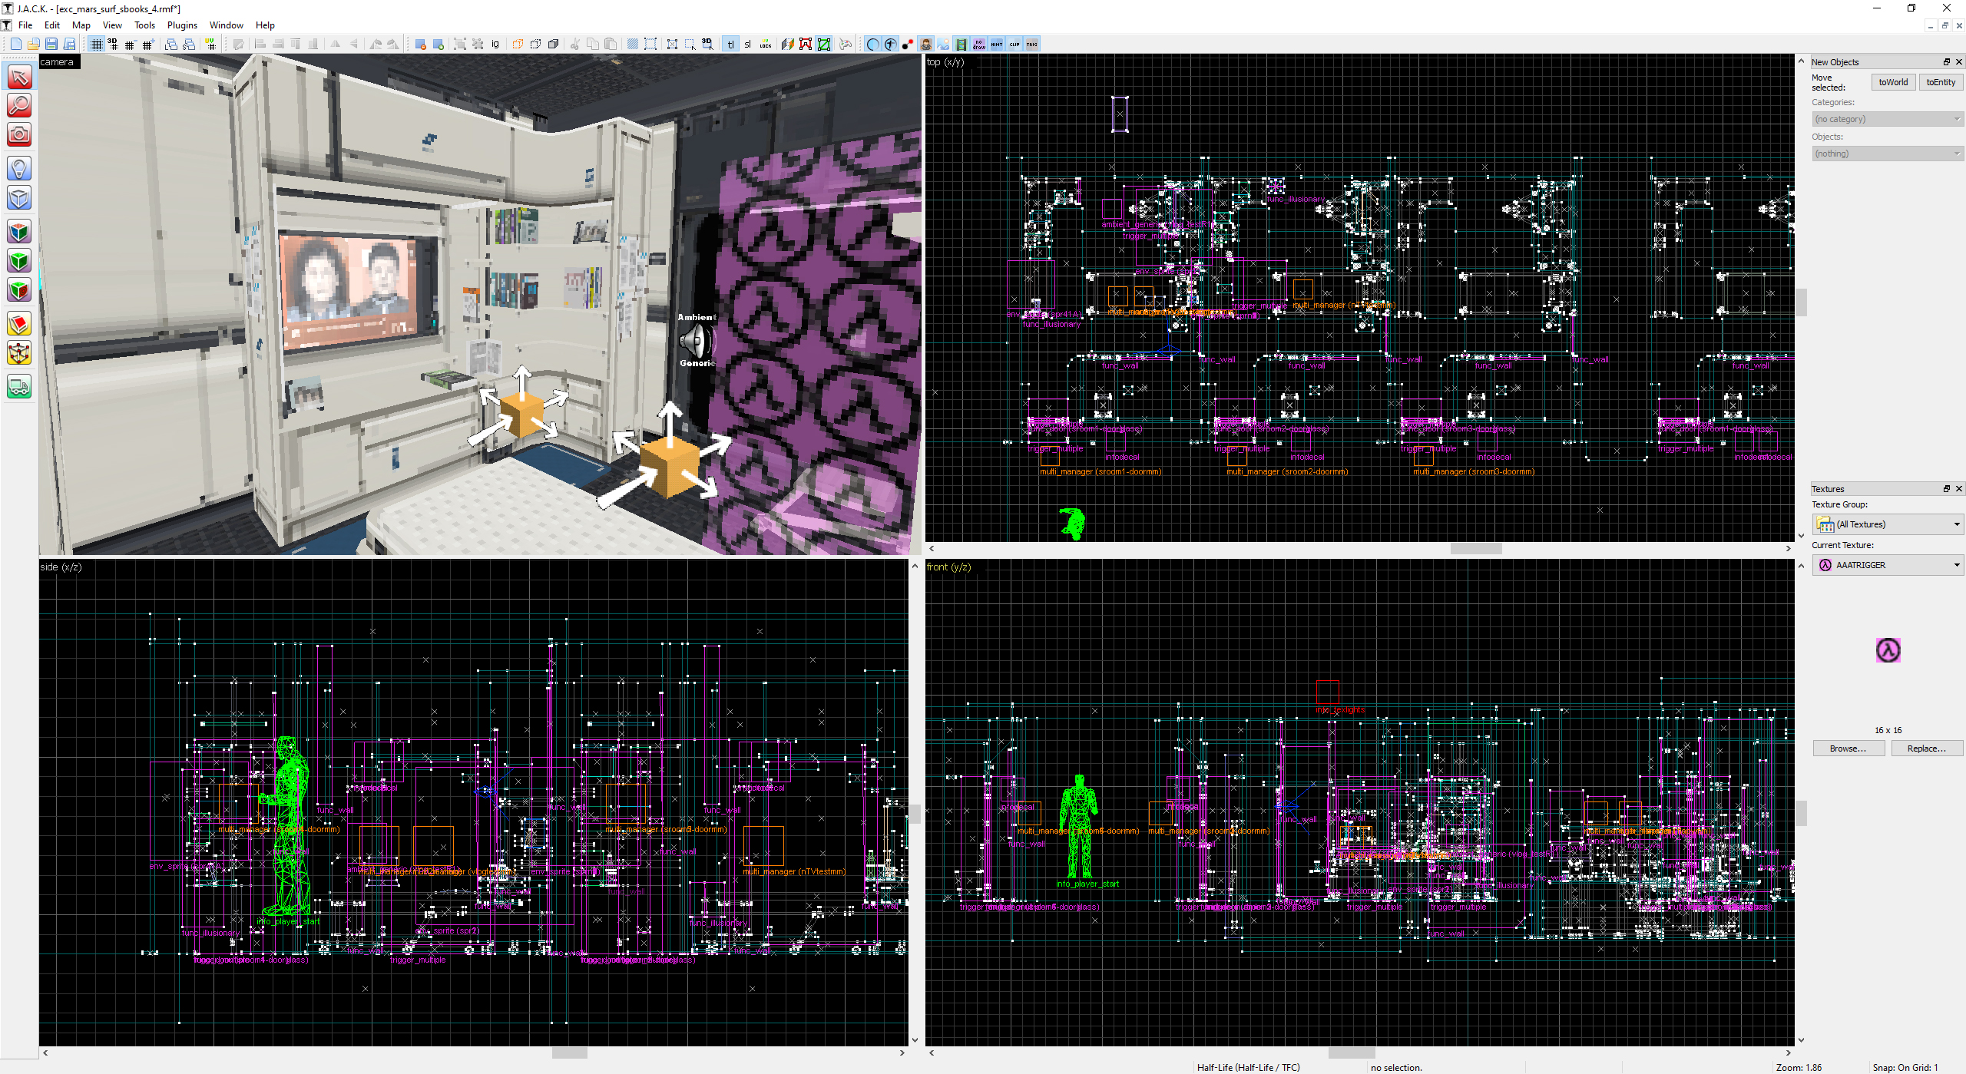Click the run map gamepad icon

[x=846, y=44]
